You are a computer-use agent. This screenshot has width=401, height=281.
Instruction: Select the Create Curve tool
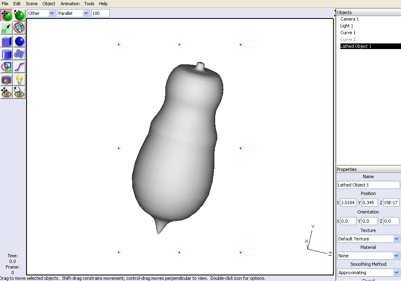(19, 67)
